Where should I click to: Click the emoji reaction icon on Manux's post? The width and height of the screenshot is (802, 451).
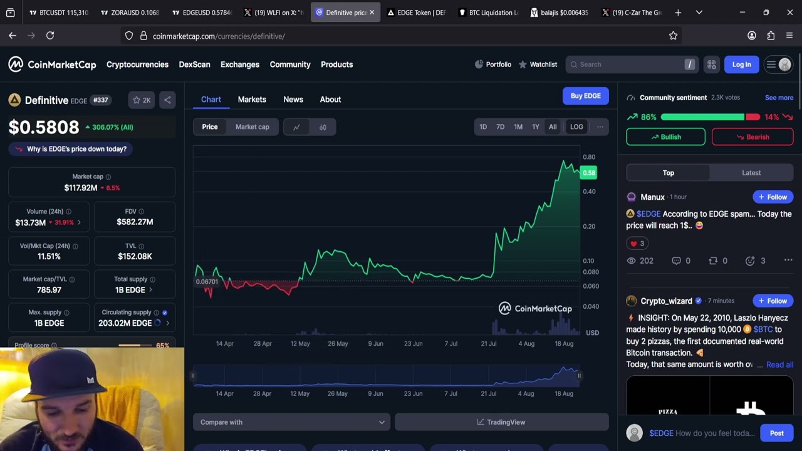pos(750,261)
